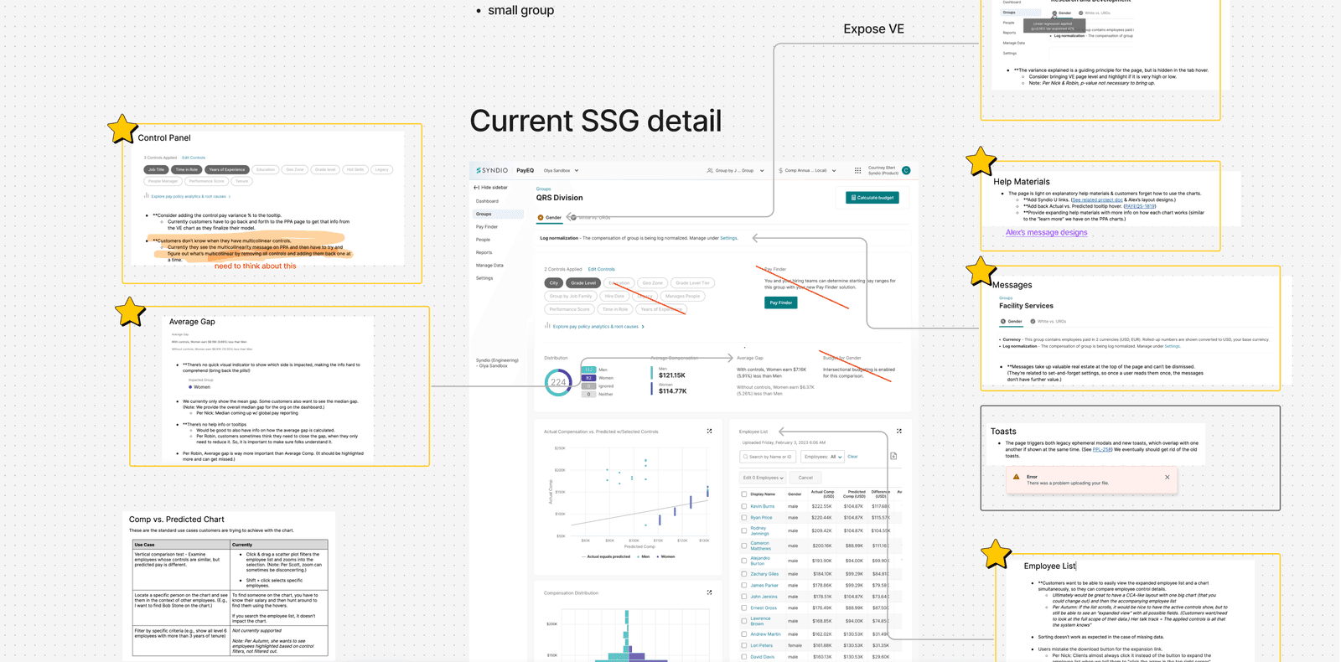Image resolution: width=1341 pixels, height=662 pixels.
Task: Click the Calculate budget button
Action: (872, 198)
